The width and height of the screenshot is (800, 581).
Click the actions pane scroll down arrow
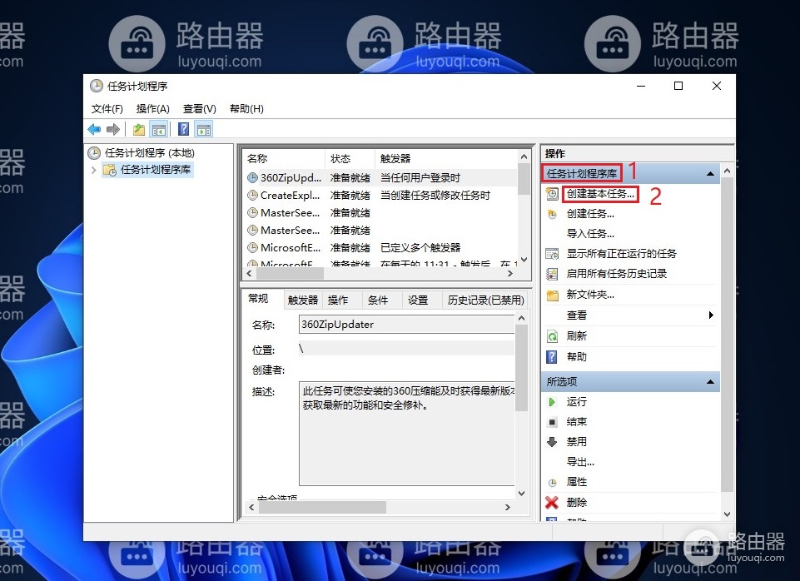pyautogui.click(x=728, y=514)
